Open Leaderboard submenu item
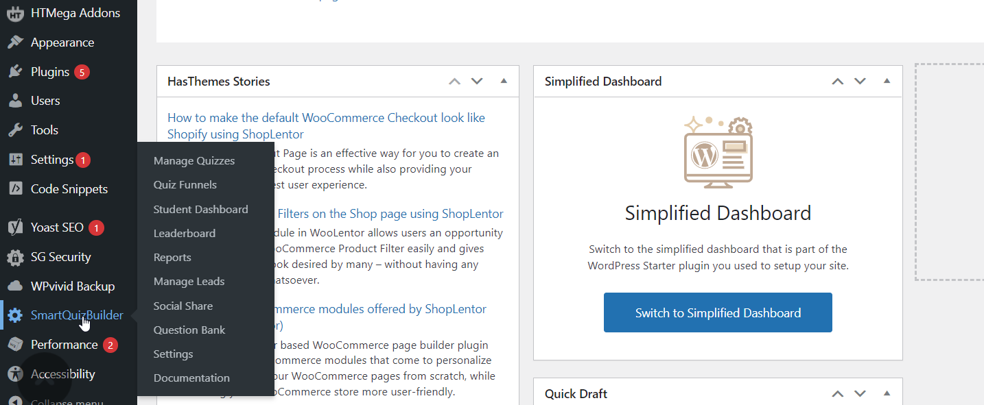Screen dimensions: 984x405 [185, 234]
